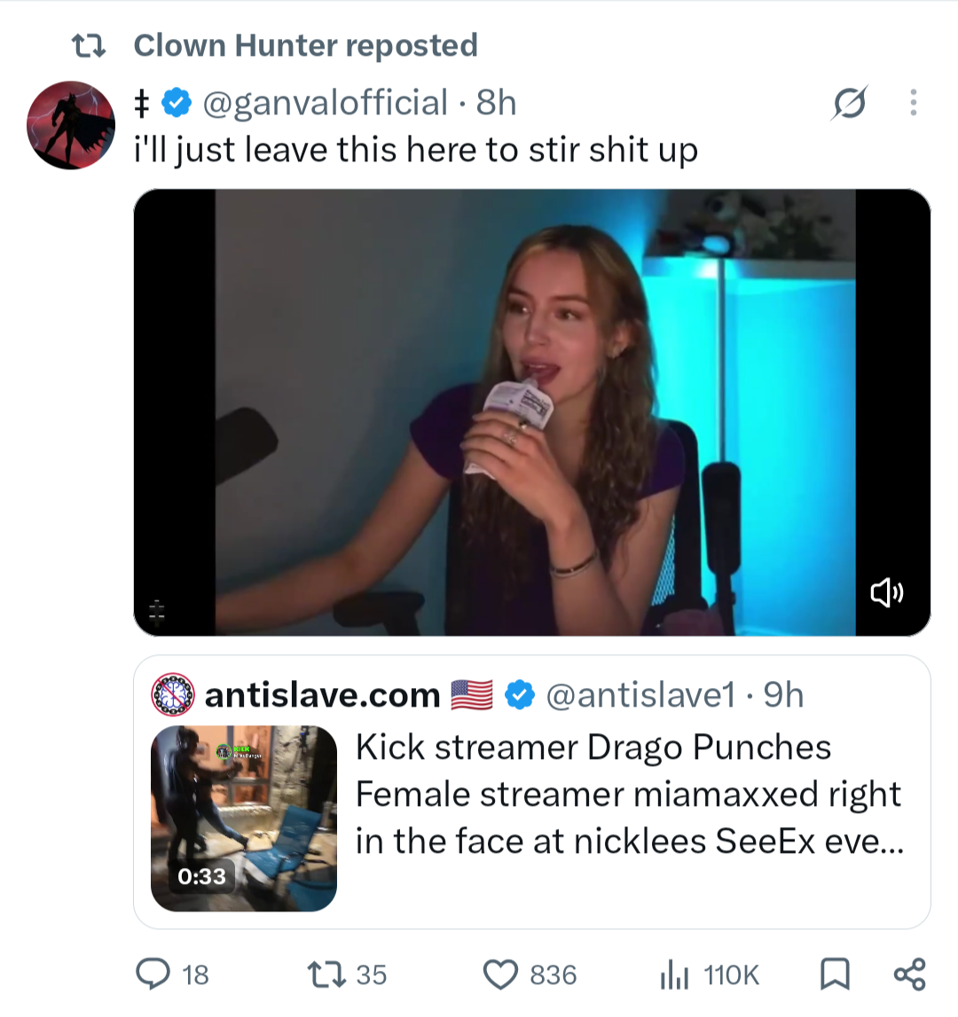Unmute the video with speaker icon
This screenshot has height=1017, width=958.
pyautogui.click(x=886, y=592)
